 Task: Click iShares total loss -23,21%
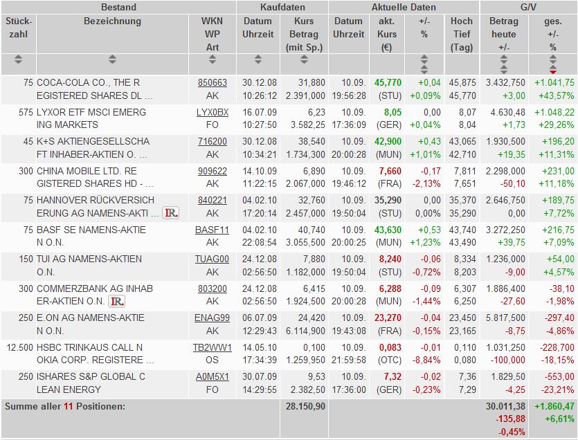coord(558,389)
